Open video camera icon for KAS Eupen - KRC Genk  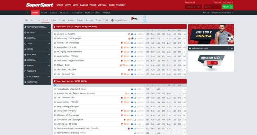132,70
